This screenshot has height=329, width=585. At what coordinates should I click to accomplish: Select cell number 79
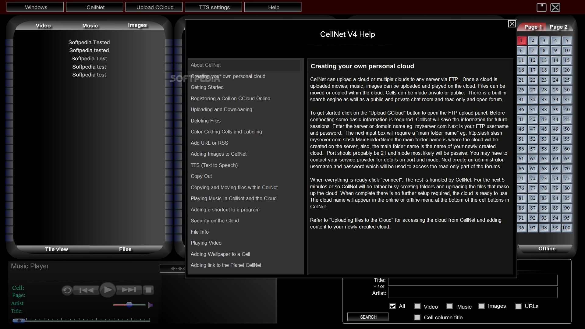[555, 188]
